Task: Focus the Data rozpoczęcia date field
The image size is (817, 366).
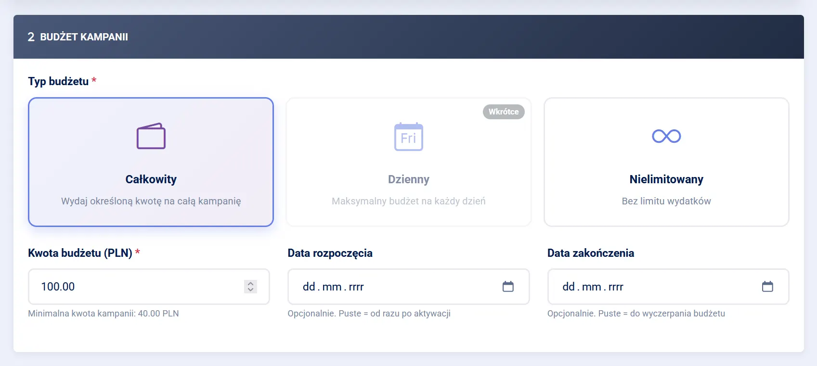Action: (409, 287)
